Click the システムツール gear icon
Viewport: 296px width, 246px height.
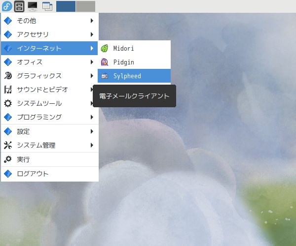coord(8,103)
